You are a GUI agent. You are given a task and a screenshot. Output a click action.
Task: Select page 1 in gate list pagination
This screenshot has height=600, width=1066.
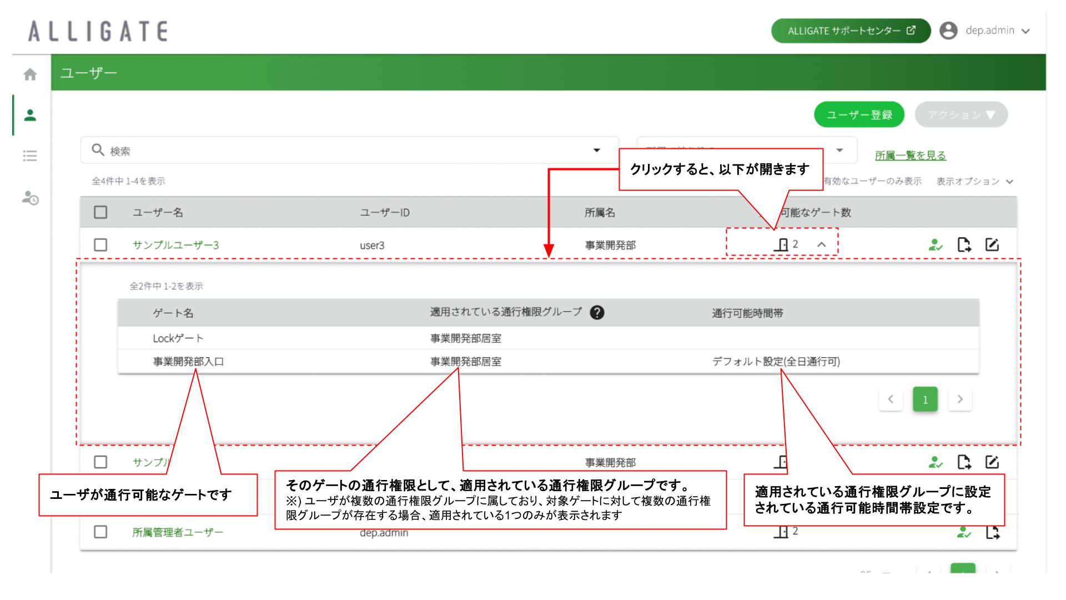pos(925,399)
